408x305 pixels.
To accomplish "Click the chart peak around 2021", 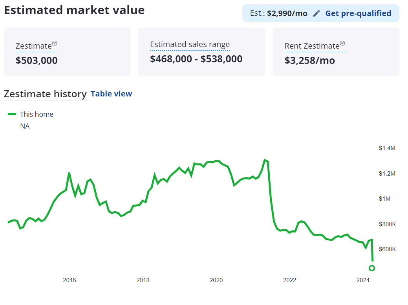I will [265, 160].
